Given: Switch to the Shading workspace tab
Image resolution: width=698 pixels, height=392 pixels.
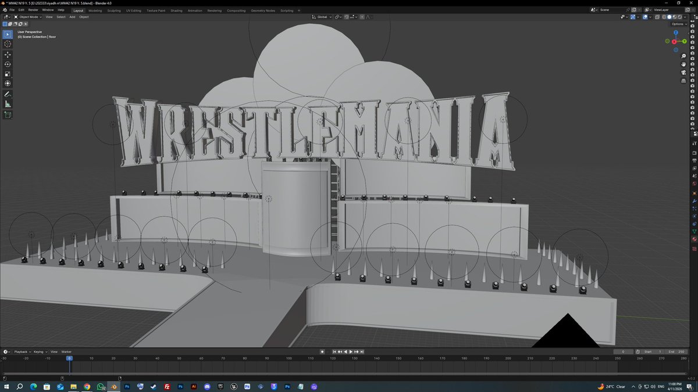Looking at the screenshot, I should [x=176, y=10].
